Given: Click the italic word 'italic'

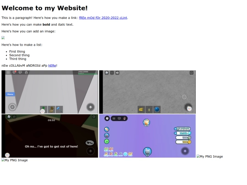Looking at the screenshot, I should (x=62, y=25).
